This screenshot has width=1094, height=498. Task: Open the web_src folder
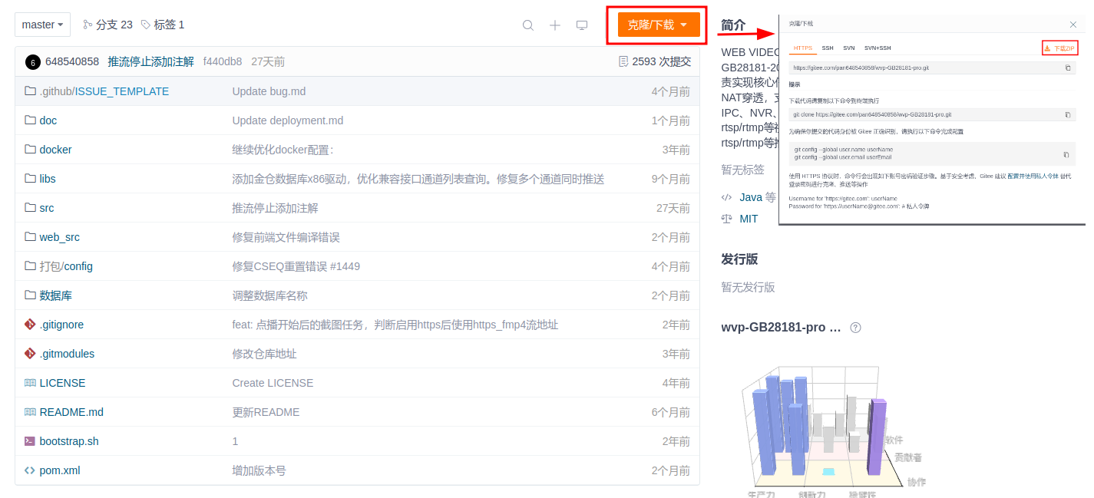(x=59, y=237)
